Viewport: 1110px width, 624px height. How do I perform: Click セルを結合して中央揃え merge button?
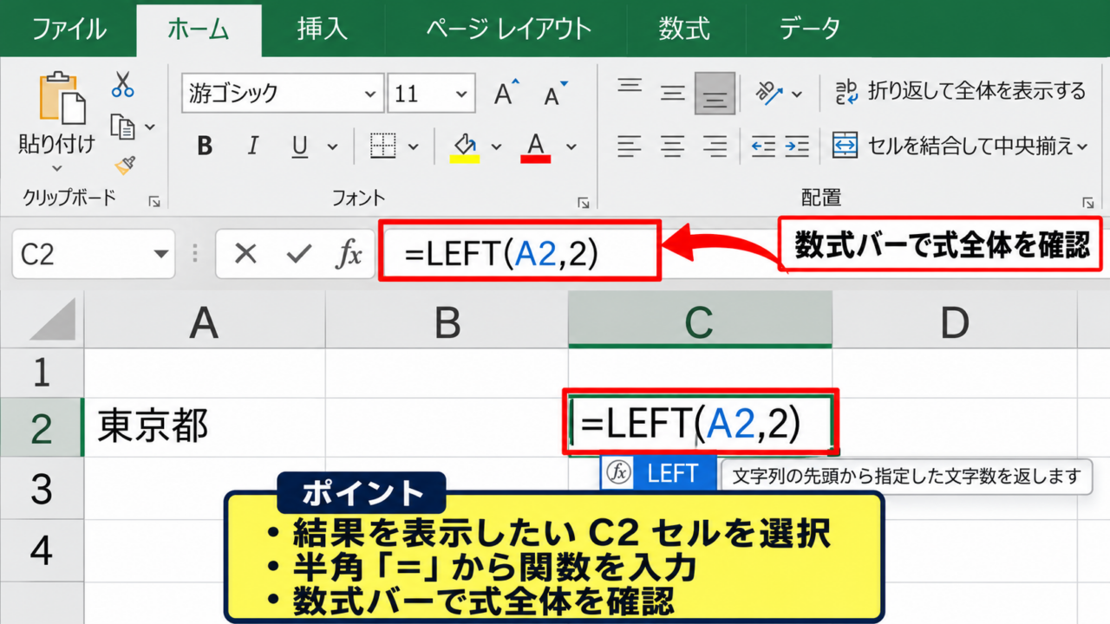click(x=952, y=146)
